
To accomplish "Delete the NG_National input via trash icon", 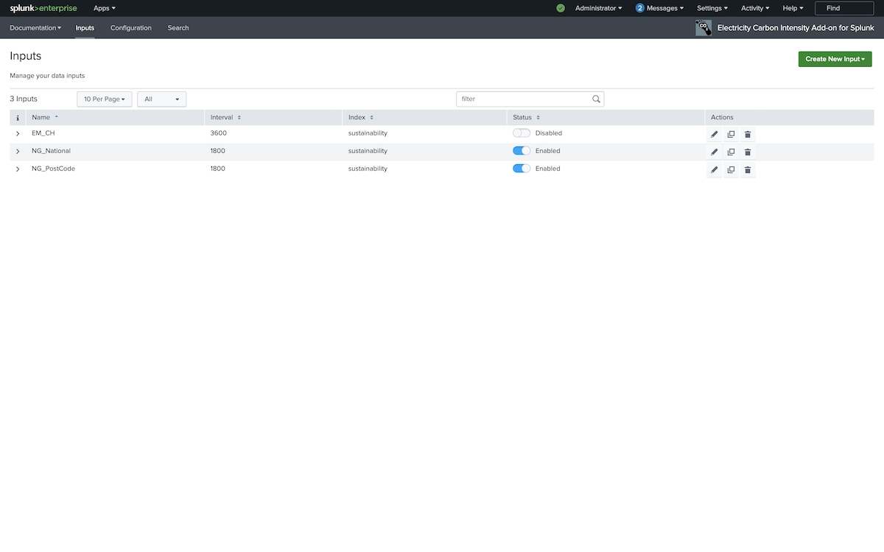I will pos(748,152).
